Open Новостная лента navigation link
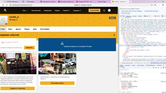Viewport: 166px width, 93px height. click(36, 10)
